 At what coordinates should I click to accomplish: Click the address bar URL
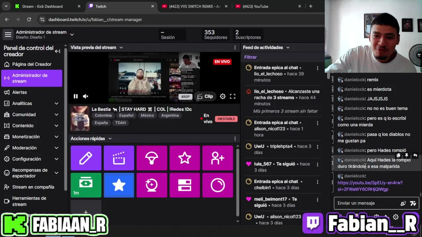click(95, 20)
